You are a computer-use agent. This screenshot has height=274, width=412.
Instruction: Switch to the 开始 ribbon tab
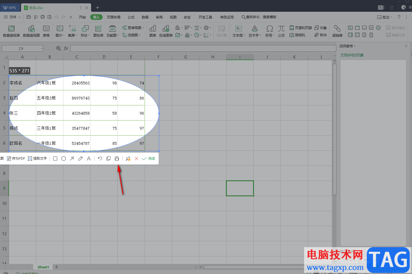pos(82,17)
